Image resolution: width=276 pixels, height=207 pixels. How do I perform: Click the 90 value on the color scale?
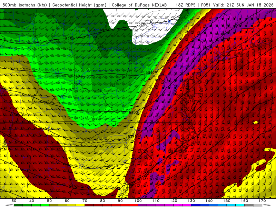tap(120, 201)
